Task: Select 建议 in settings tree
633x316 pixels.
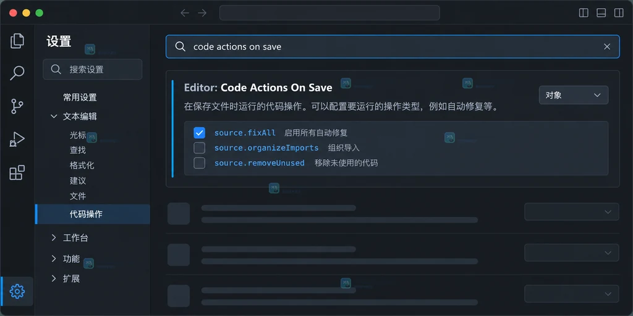Action: 78,181
